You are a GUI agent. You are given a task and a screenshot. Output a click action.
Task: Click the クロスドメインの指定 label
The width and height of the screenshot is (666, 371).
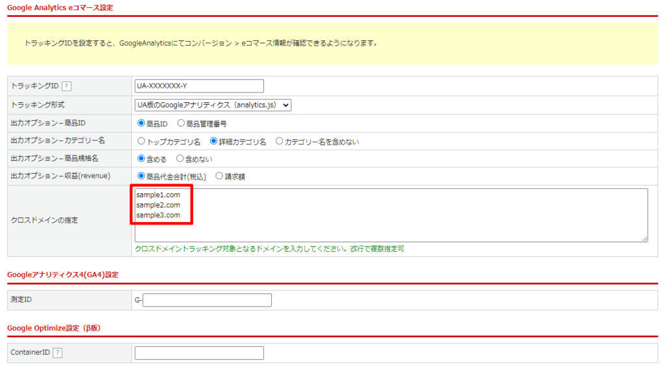[x=44, y=220]
